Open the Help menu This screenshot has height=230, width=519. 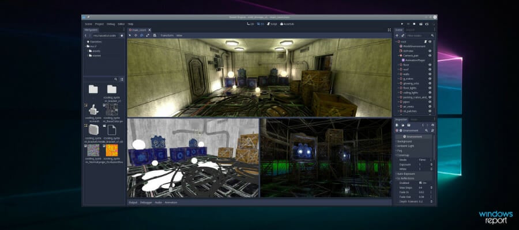pos(130,24)
